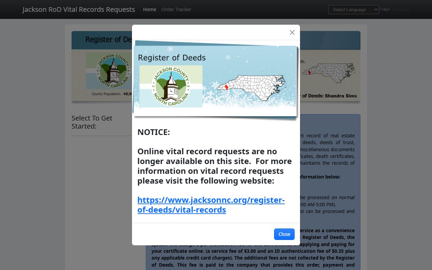The height and width of the screenshot is (270, 432).
Task: Click the blue Close button
Action: pyautogui.click(x=284, y=234)
